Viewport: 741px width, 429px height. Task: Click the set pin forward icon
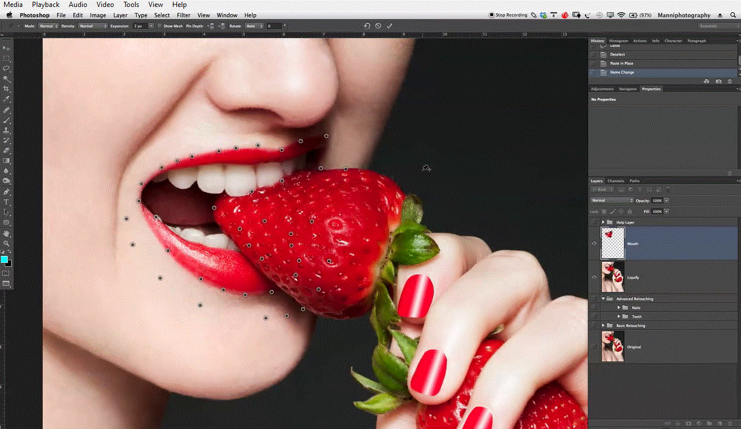[x=212, y=26]
